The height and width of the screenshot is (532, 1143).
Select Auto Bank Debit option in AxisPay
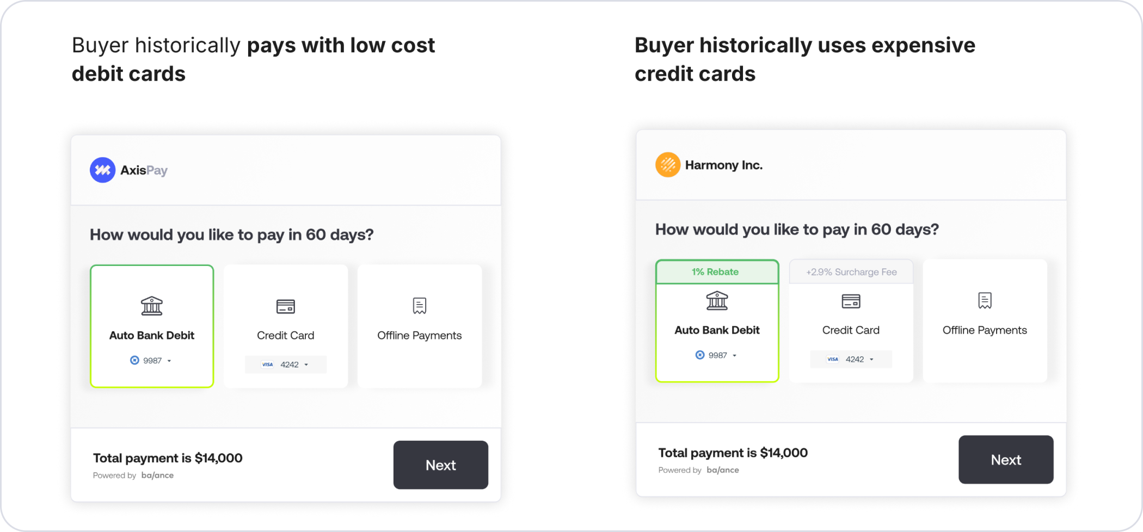tap(152, 326)
